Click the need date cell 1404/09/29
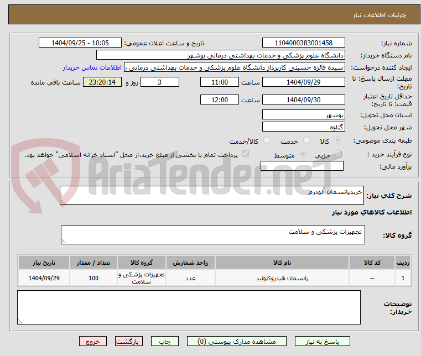 tap(44, 278)
